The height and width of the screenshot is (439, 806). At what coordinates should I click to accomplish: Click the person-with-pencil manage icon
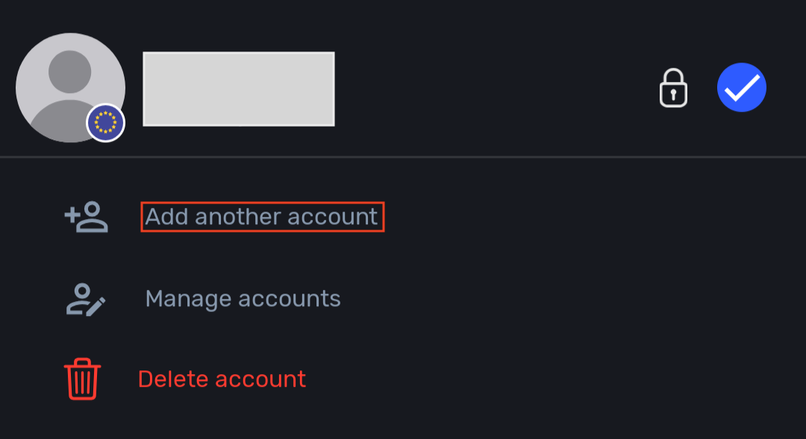point(86,299)
